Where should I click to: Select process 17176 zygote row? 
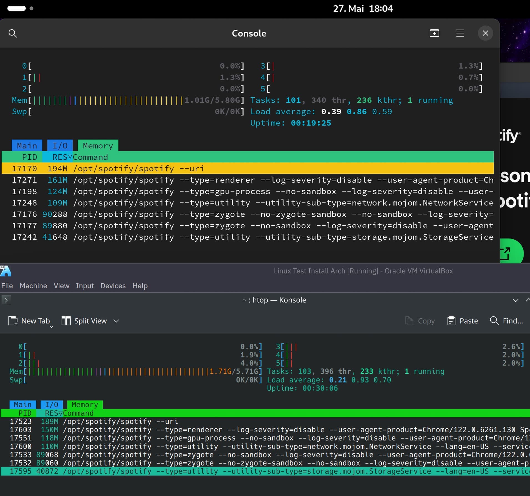[x=248, y=214]
